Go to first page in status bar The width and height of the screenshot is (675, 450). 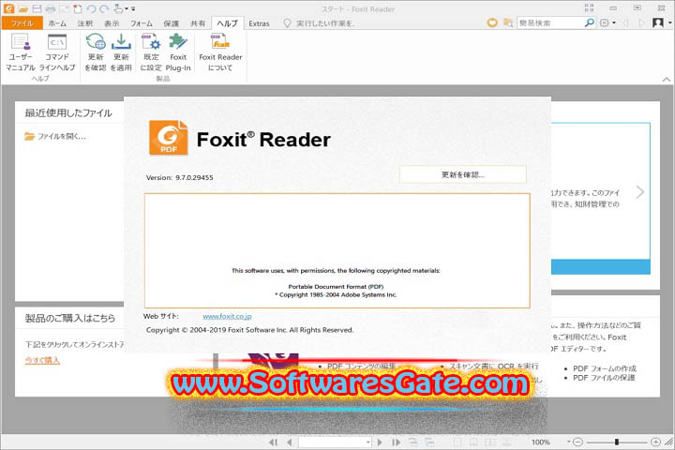(273, 442)
